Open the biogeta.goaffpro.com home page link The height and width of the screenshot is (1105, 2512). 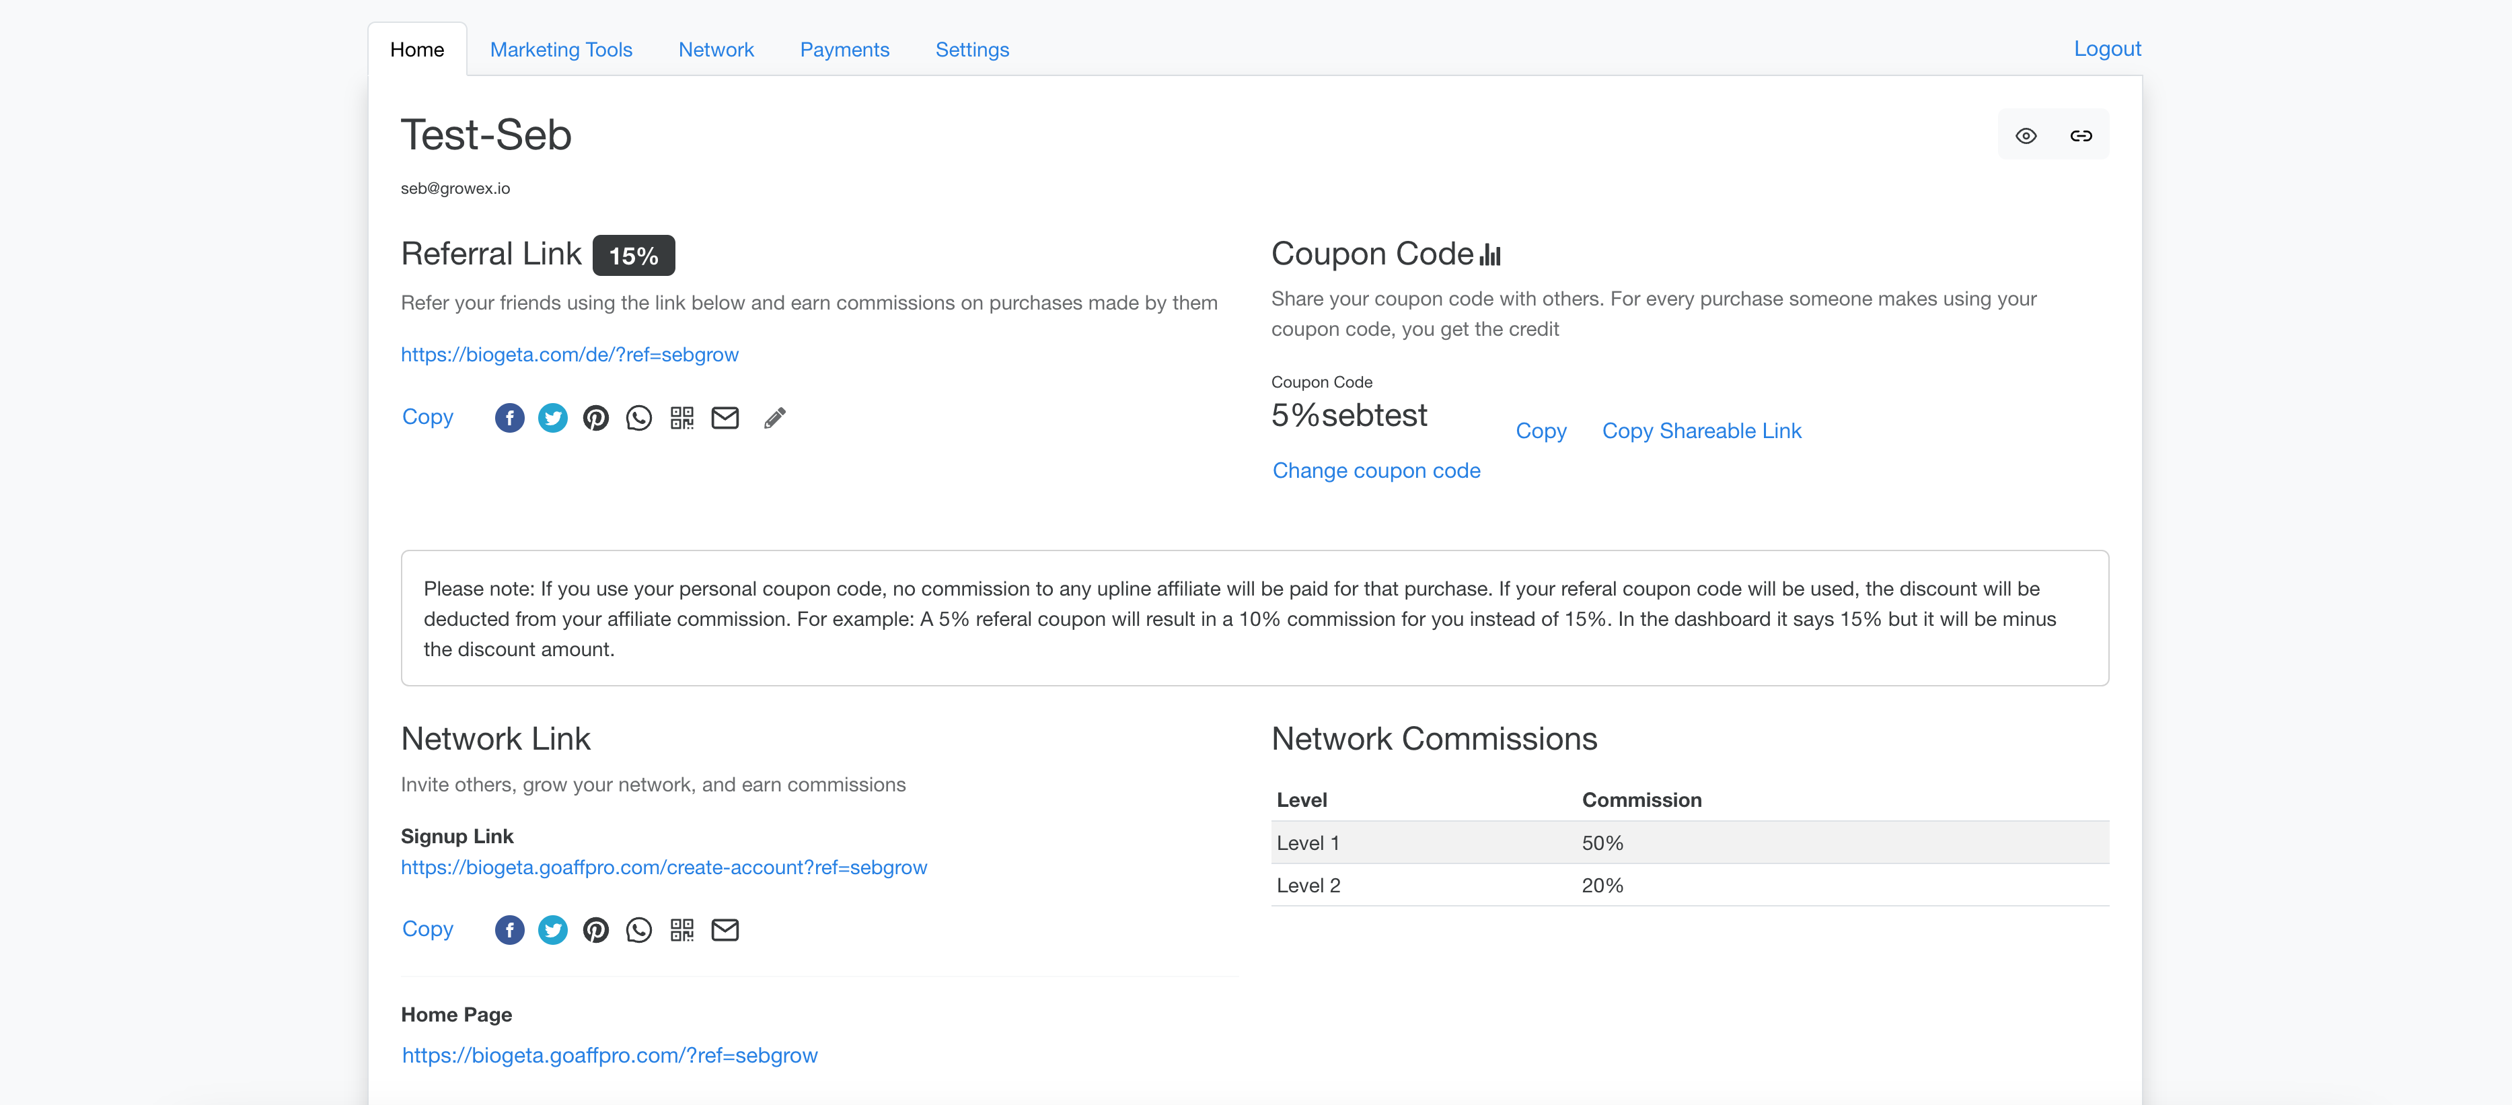(609, 1055)
